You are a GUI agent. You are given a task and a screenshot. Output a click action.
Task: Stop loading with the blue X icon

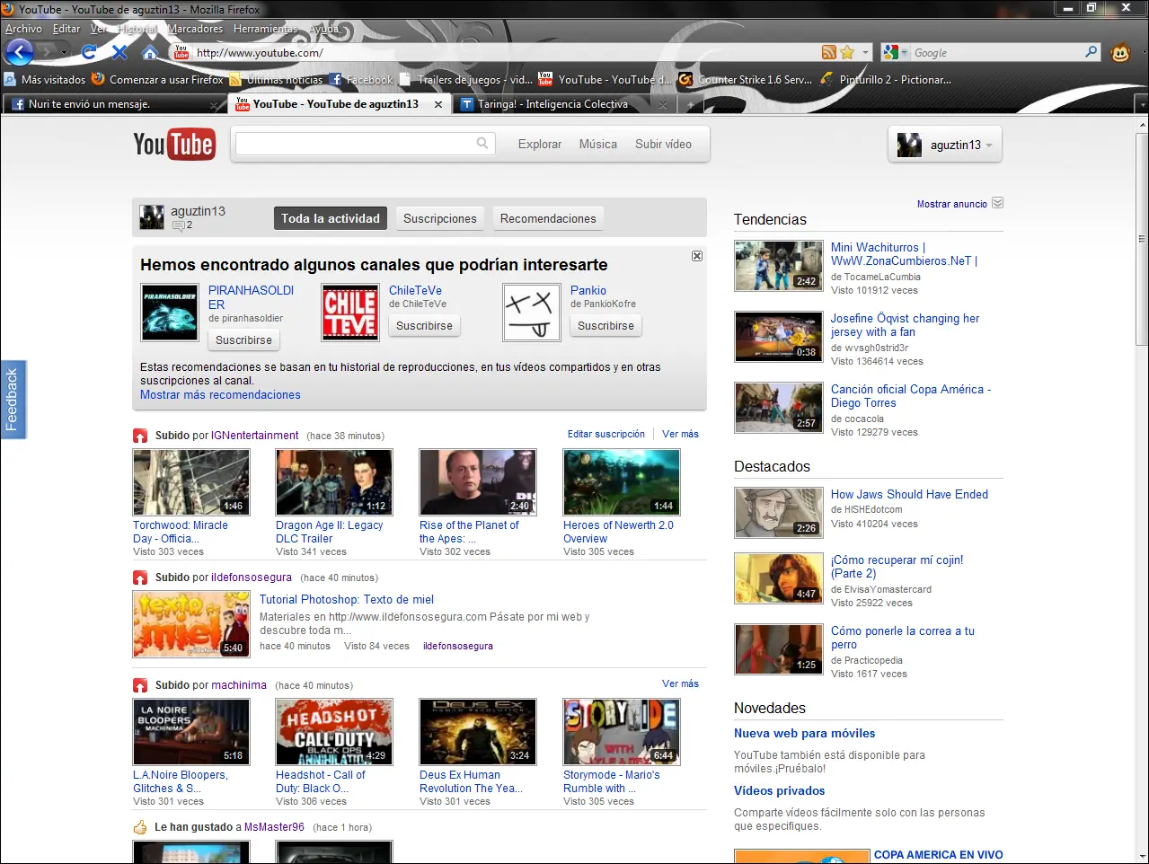[x=119, y=52]
